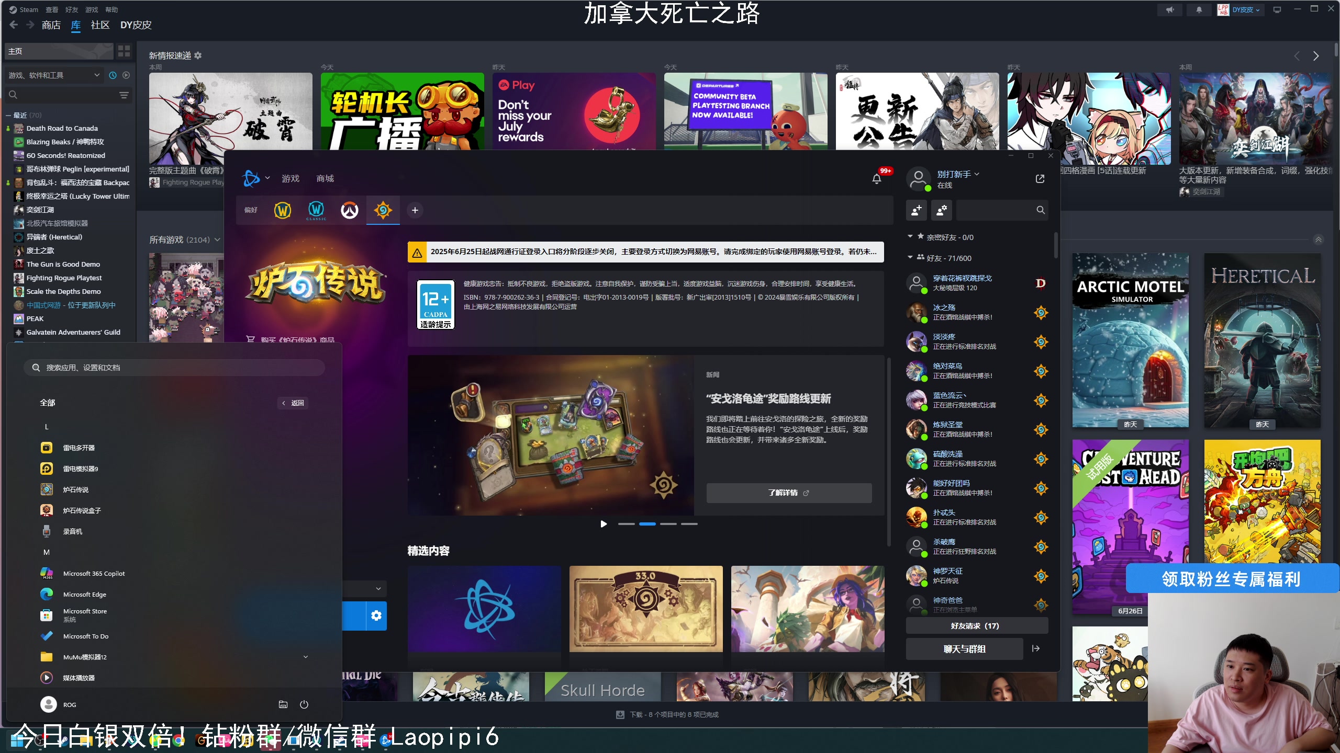The image size is (1340, 753).
Task: Open Steam account DY皮皮 dropdown
Action: pos(1246,9)
